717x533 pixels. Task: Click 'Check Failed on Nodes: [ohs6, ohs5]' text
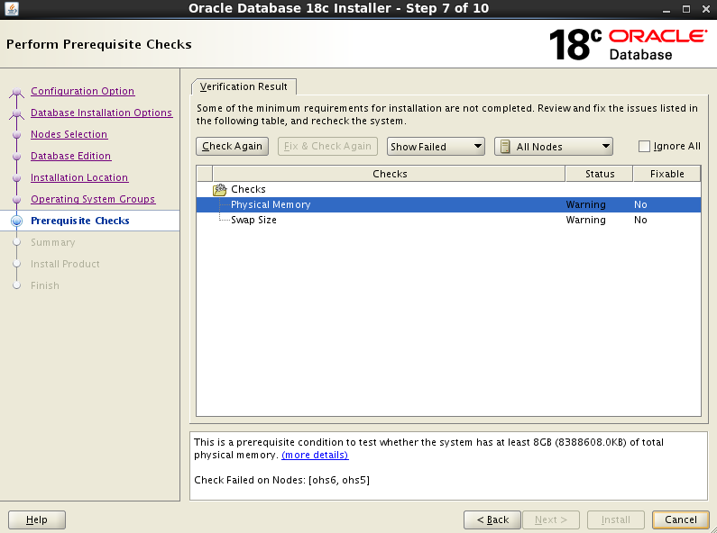[281, 480]
